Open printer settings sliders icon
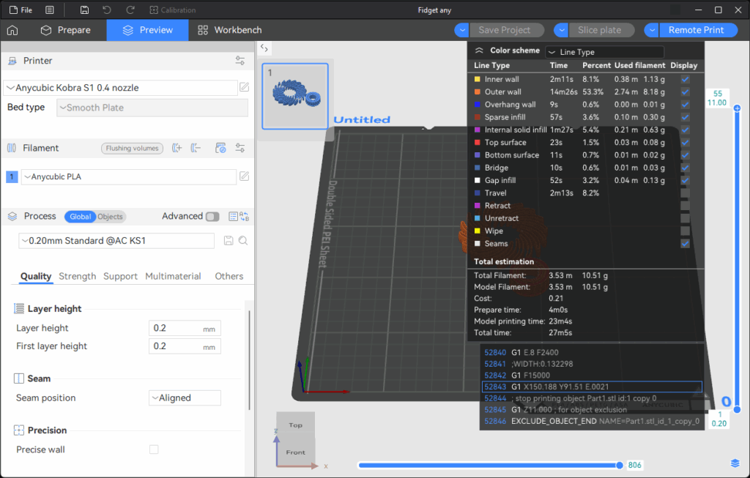Screen dimensions: 750x478 (x=240, y=61)
